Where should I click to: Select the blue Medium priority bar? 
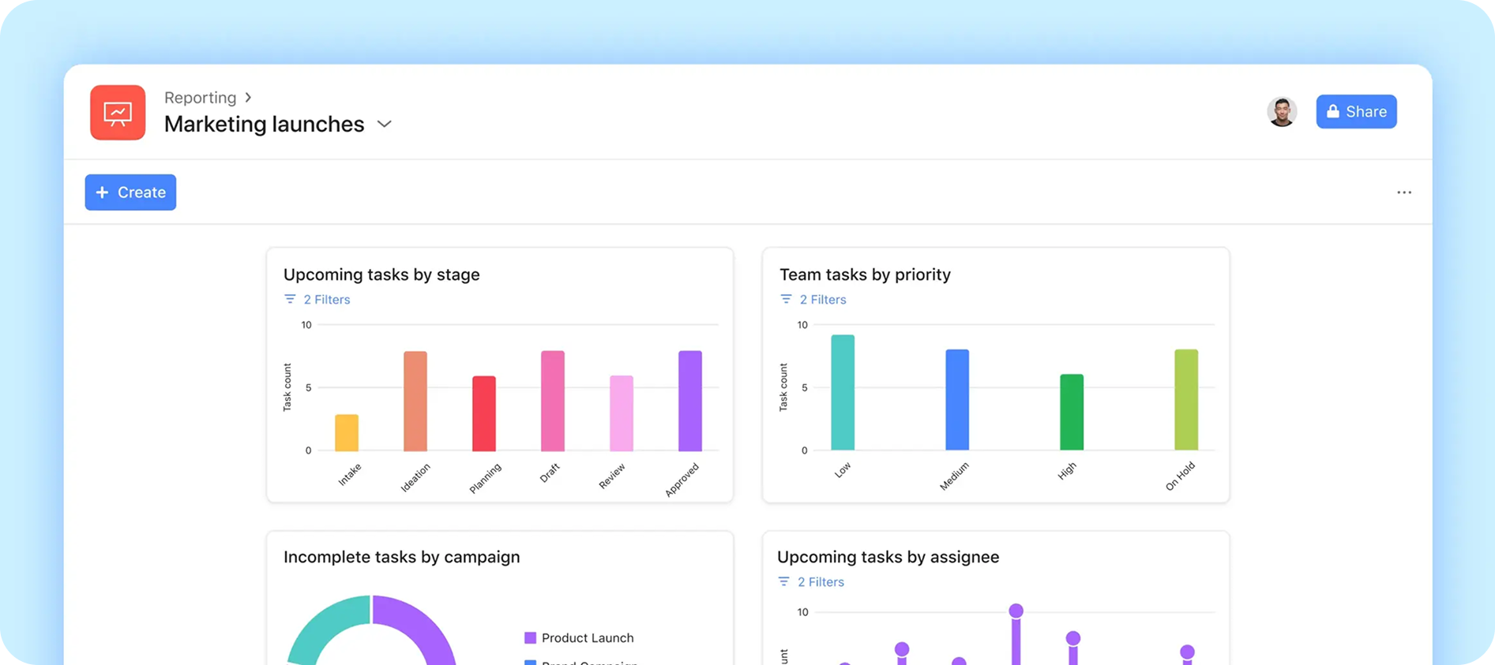coord(957,400)
